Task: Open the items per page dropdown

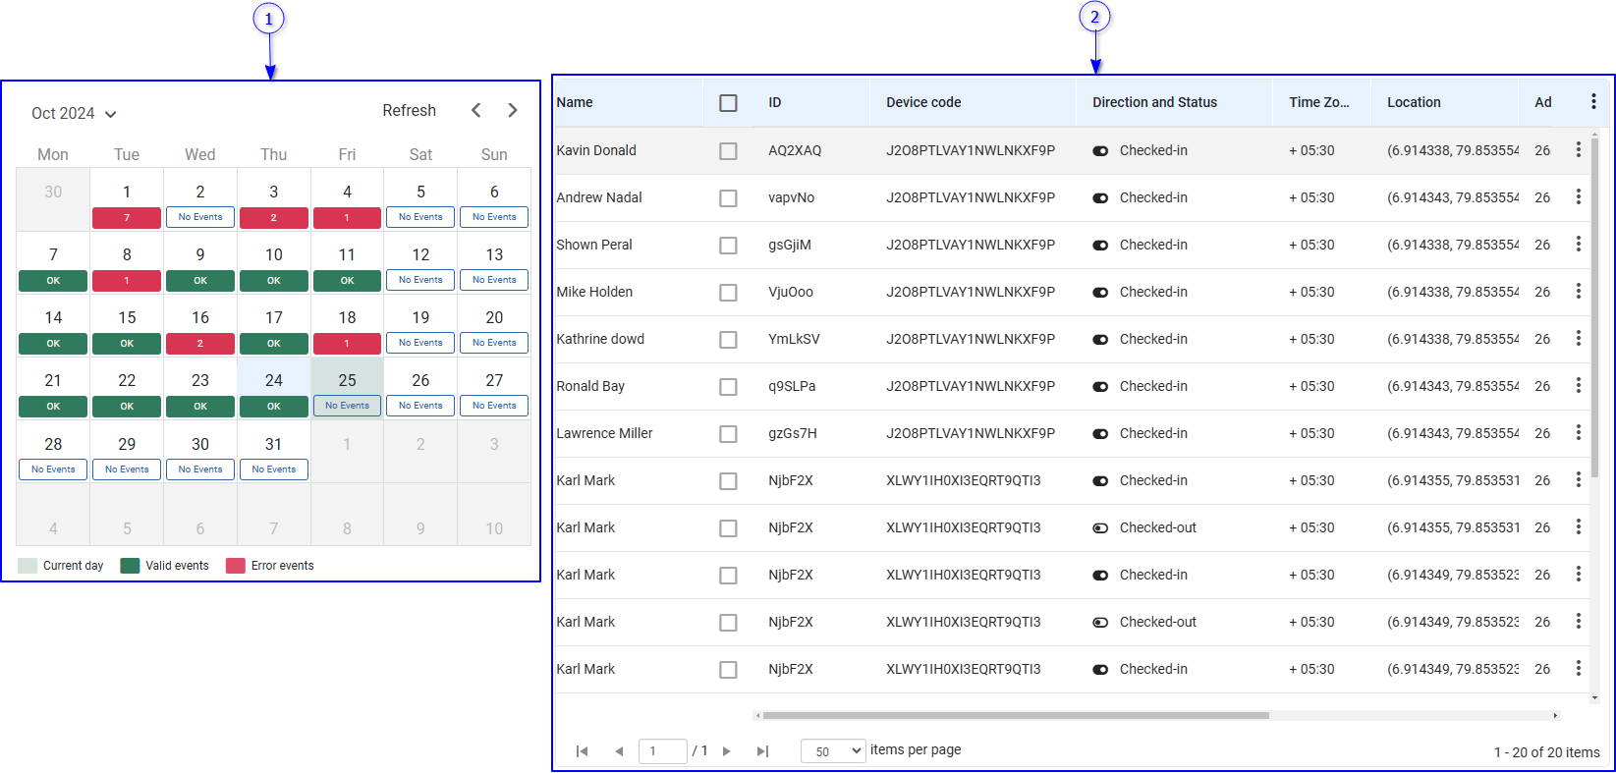Action: (833, 751)
